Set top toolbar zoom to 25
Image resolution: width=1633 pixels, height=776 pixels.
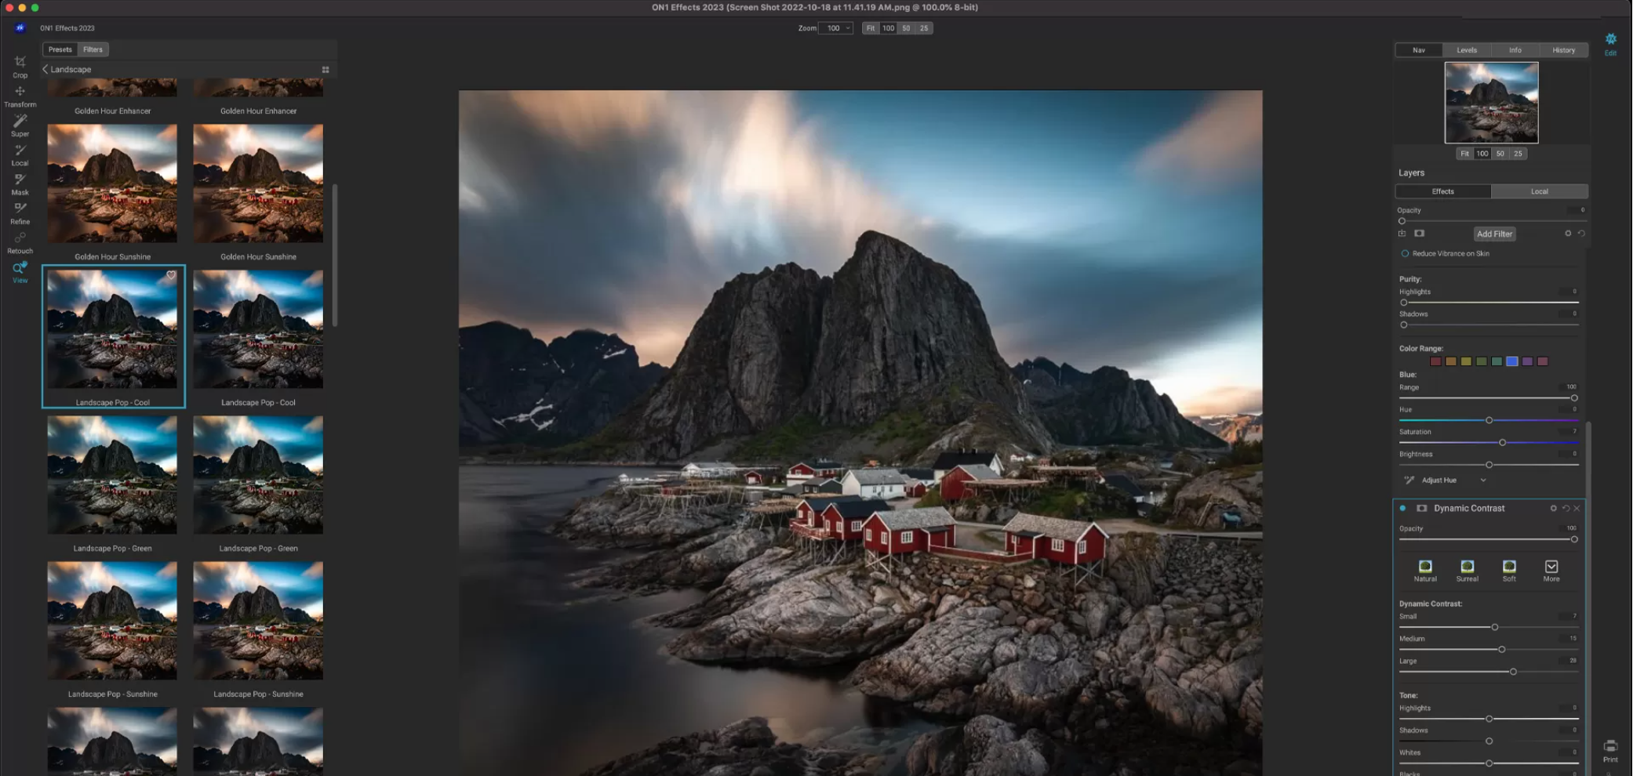[924, 28]
